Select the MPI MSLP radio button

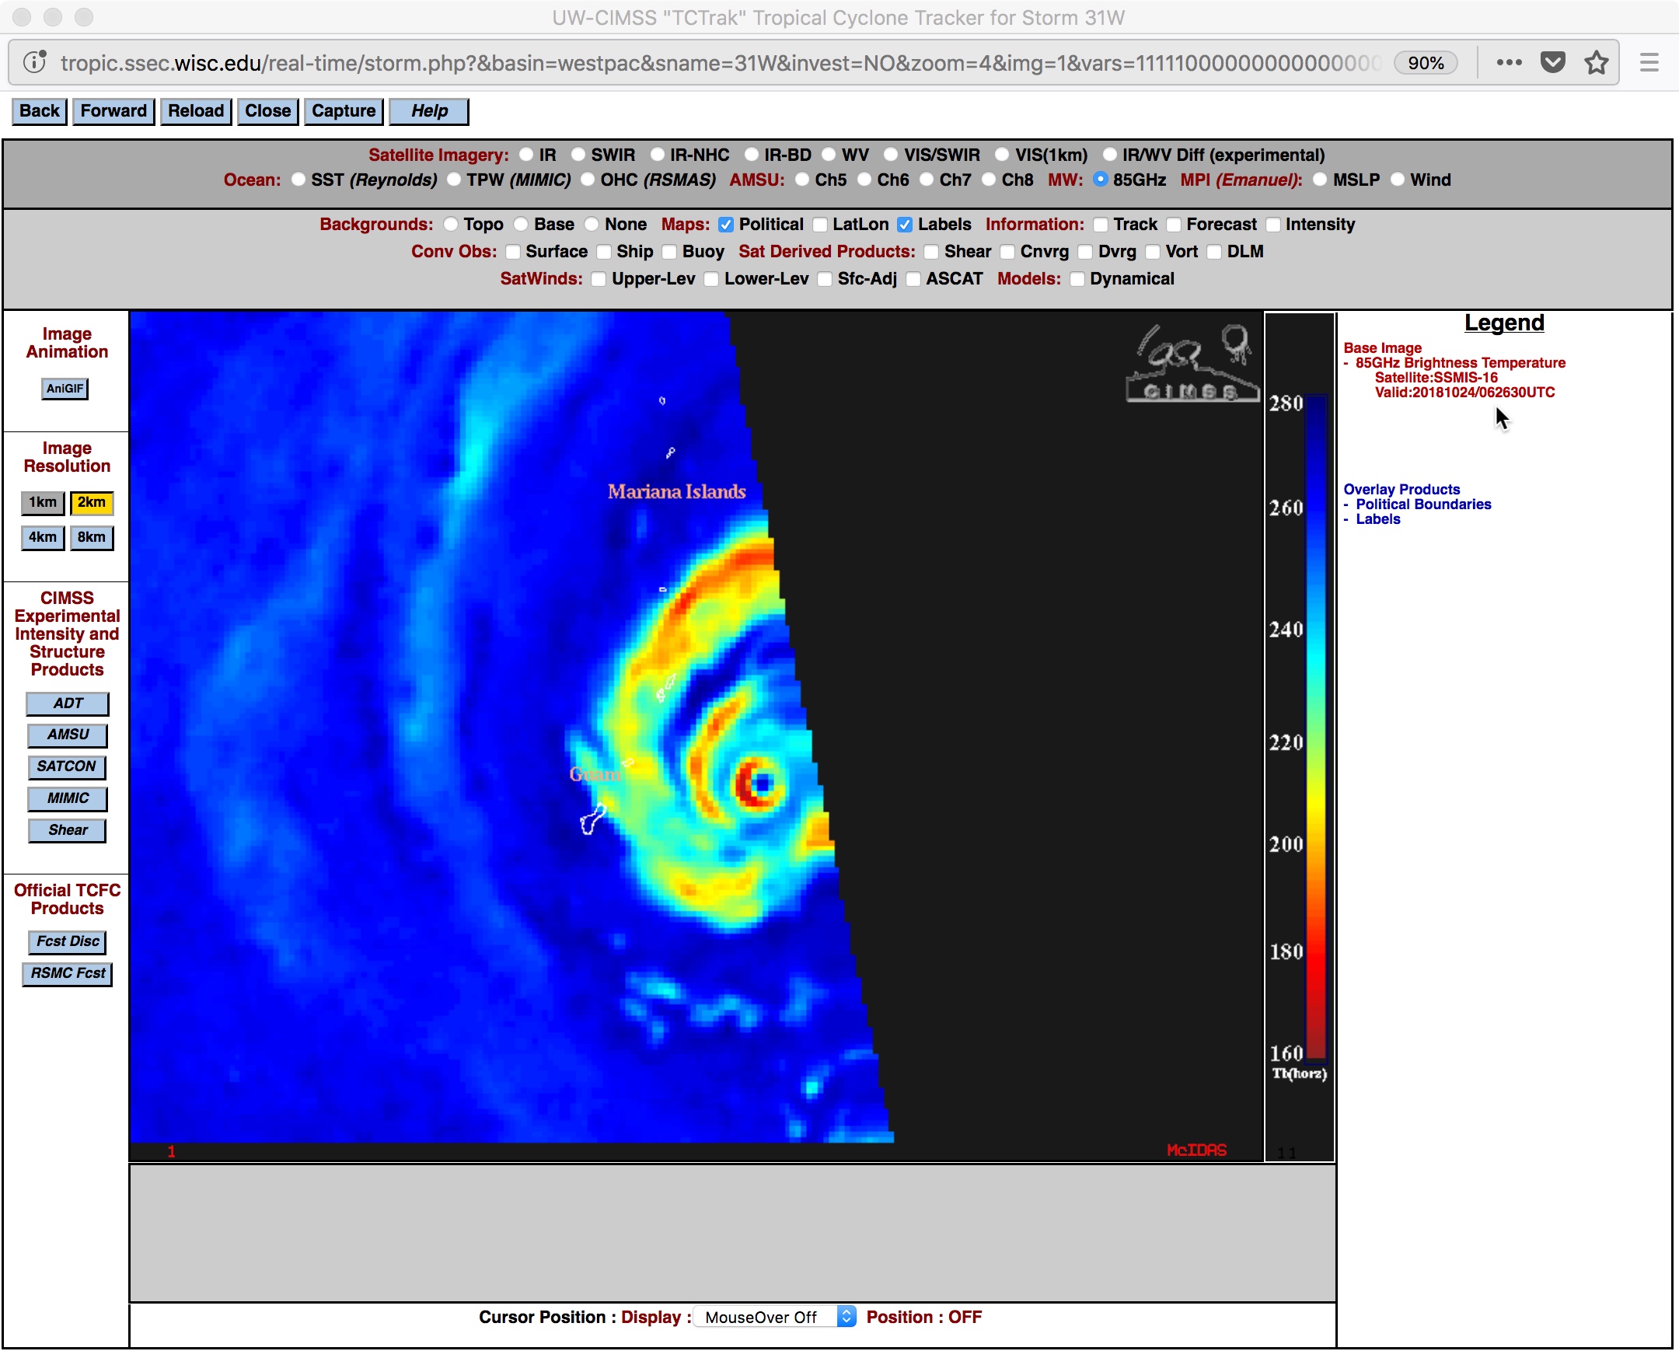(x=1320, y=180)
